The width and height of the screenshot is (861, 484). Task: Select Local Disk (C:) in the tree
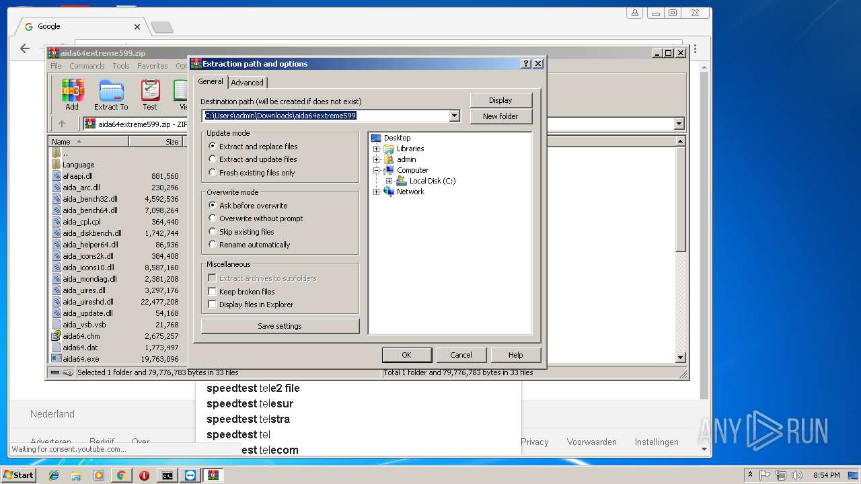tap(433, 181)
